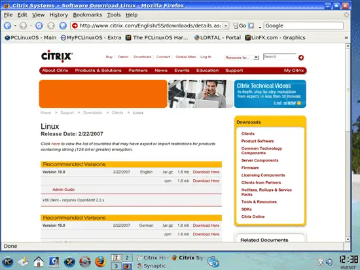The width and height of the screenshot is (360, 270).
Task: Expand back button history arrow
Action: (x=15, y=25)
